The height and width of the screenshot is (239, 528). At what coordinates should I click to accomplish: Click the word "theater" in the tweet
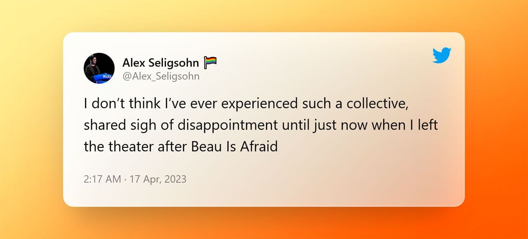(124, 147)
